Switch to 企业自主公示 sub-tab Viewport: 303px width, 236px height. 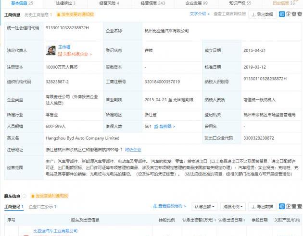point(42,207)
